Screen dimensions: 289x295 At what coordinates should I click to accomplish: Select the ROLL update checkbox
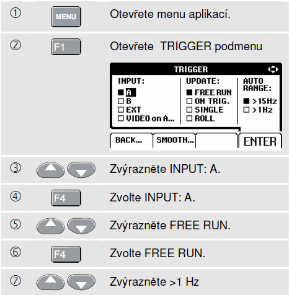[189, 118]
